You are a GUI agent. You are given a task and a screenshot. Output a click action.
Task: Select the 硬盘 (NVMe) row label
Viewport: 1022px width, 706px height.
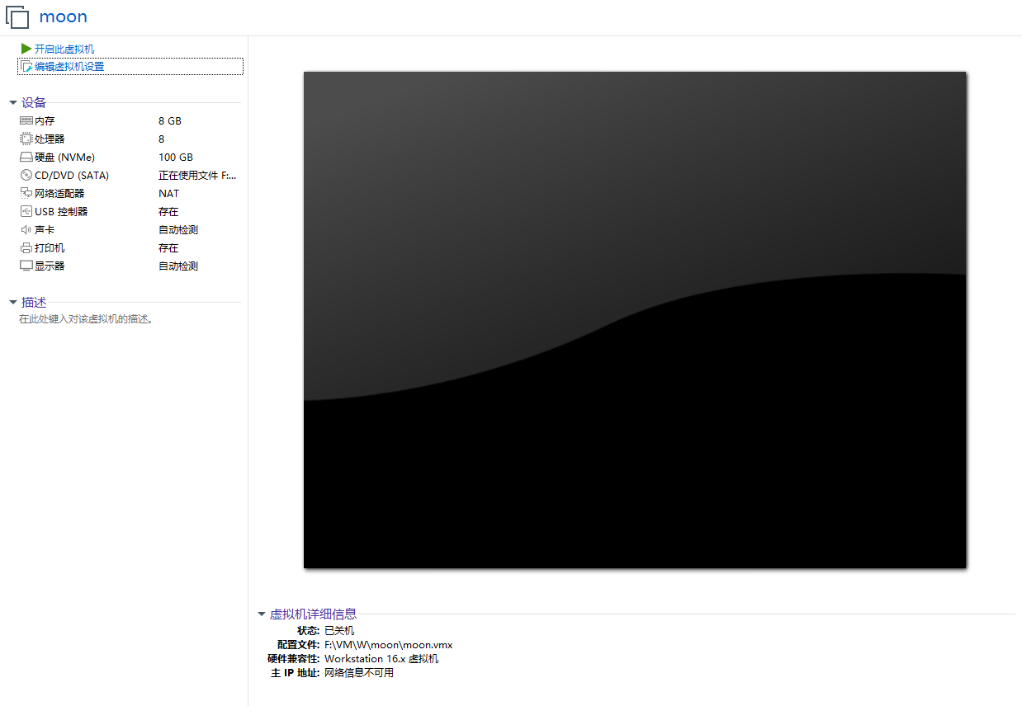(64, 157)
